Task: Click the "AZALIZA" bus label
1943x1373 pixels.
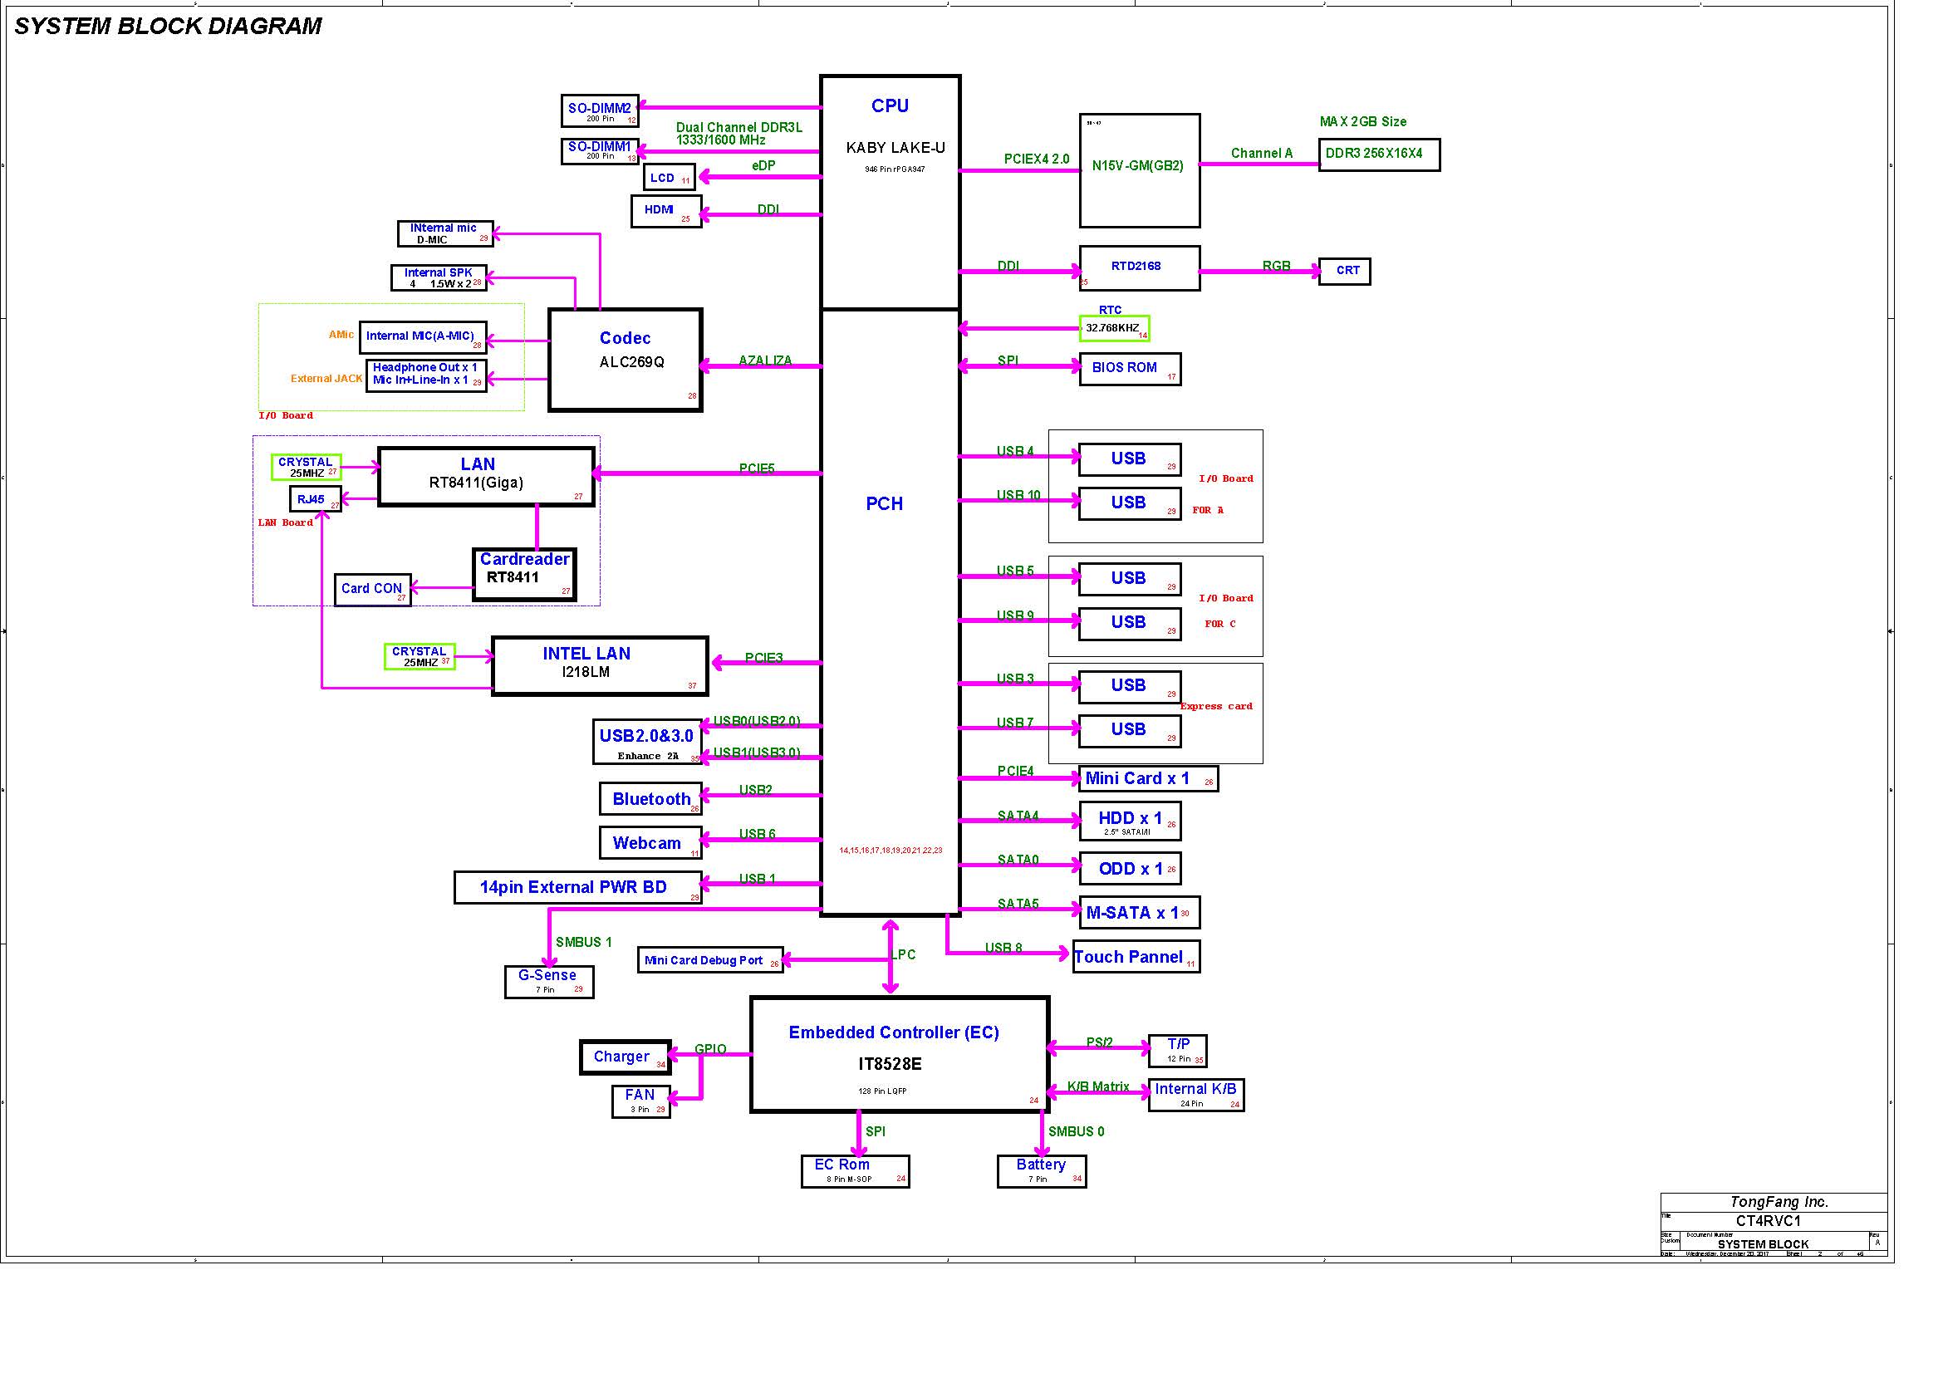Action: (x=765, y=360)
